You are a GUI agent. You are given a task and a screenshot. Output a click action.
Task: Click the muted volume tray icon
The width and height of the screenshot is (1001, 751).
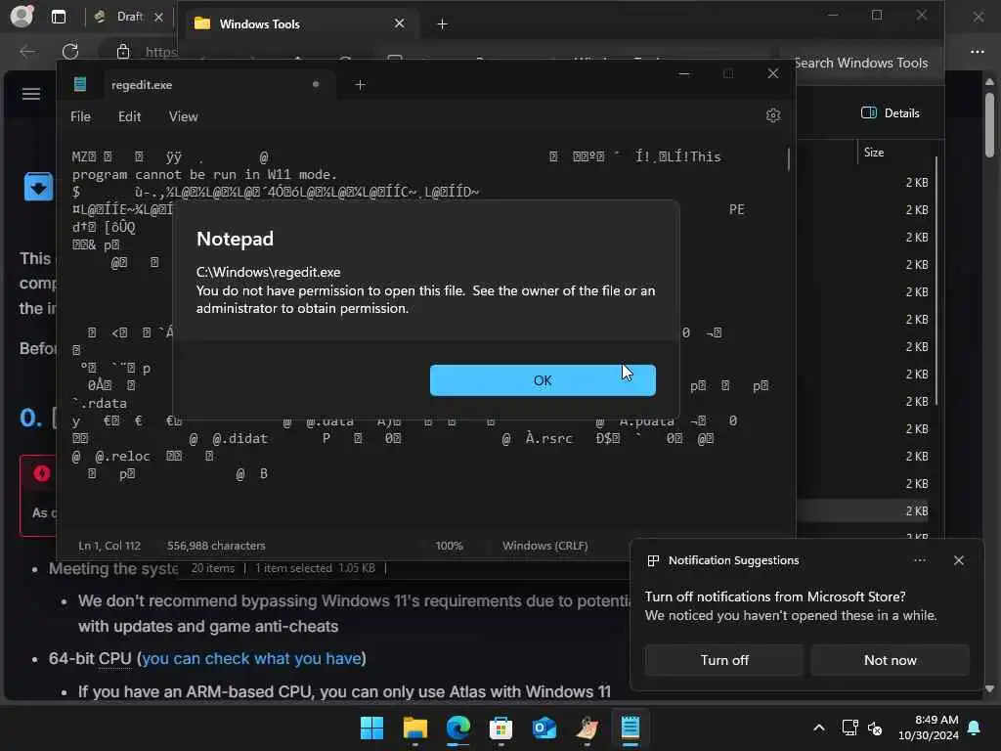tap(875, 728)
